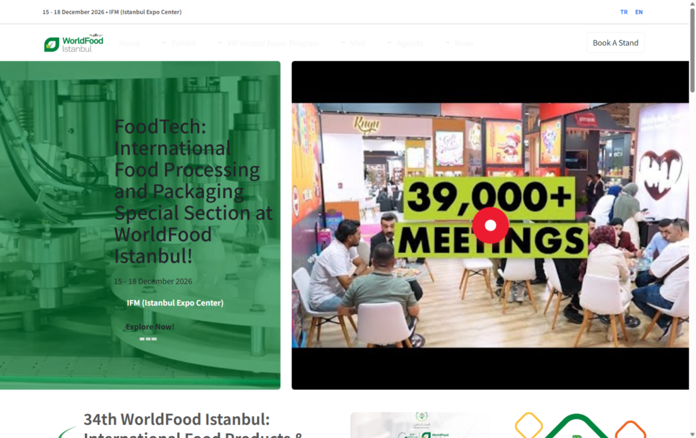The width and height of the screenshot is (696, 438).
Task: Open the News menu item
Action: coord(464,43)
